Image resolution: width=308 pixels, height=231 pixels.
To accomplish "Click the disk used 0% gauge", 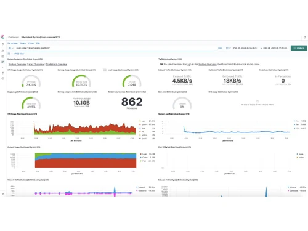I will tap(182, 103).
